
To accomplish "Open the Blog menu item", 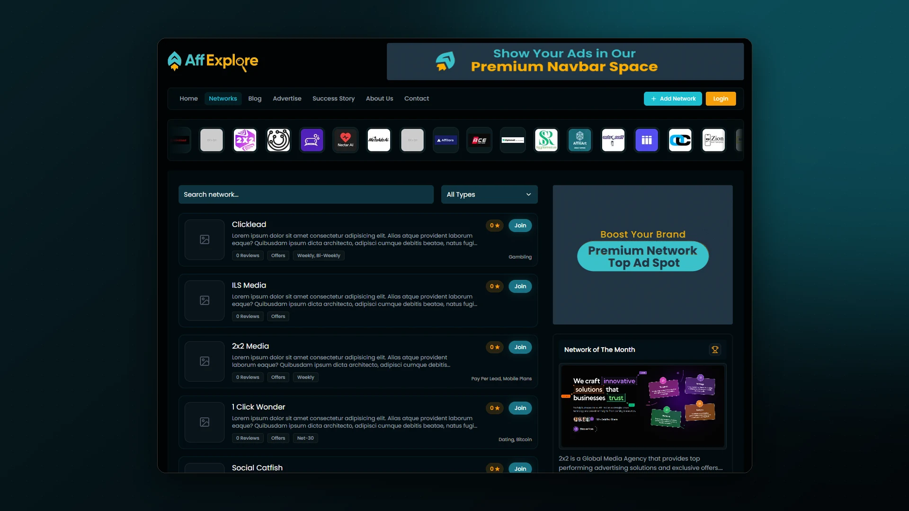I will 255,98.
